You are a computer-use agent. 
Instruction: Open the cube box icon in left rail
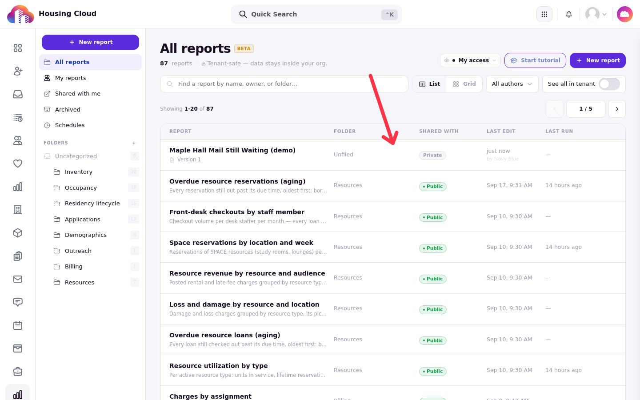18,233
